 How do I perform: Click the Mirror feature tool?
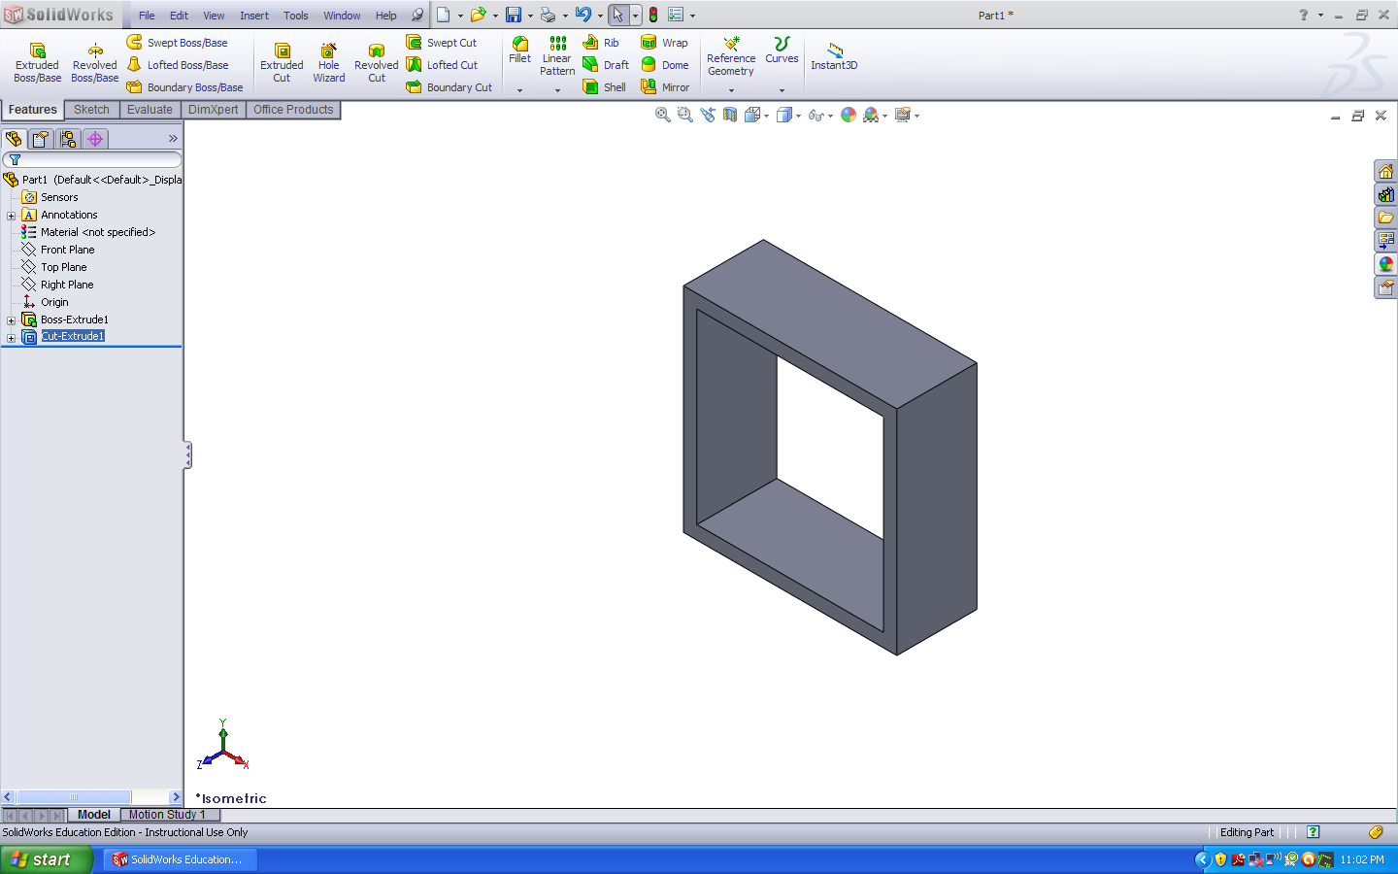click(x=664, y=87)
